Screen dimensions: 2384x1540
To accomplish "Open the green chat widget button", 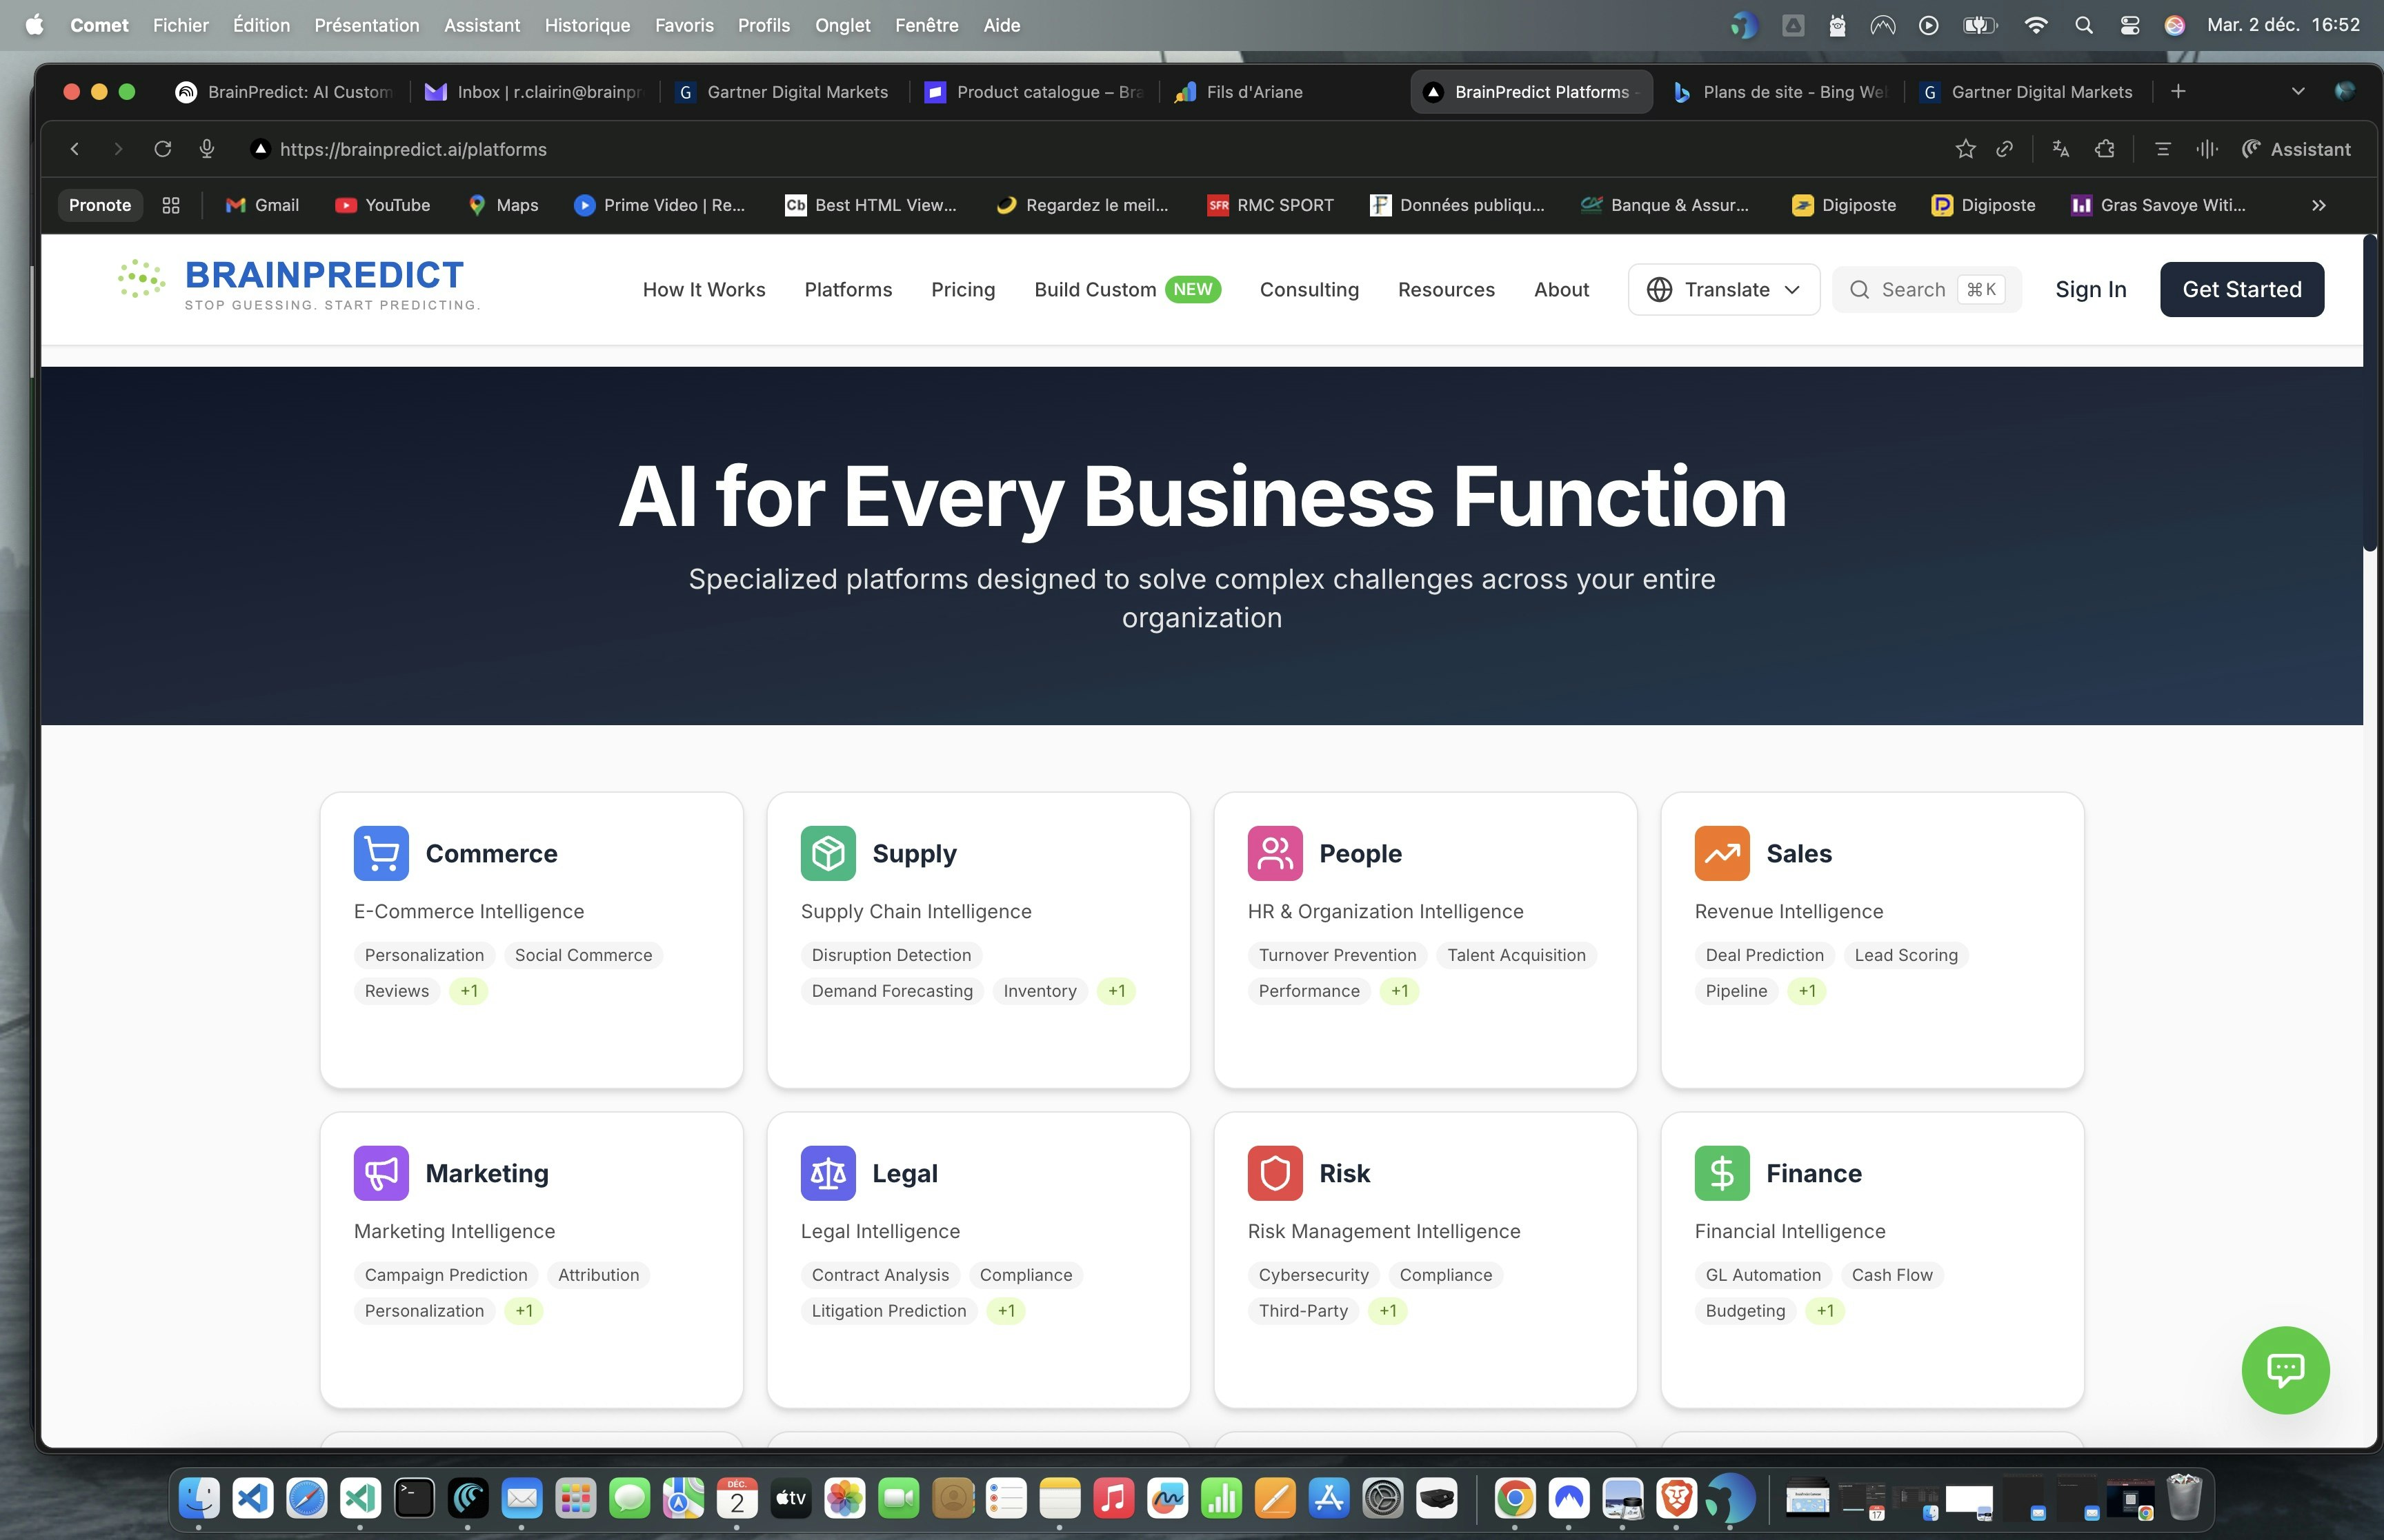I will point(2285,1370).
